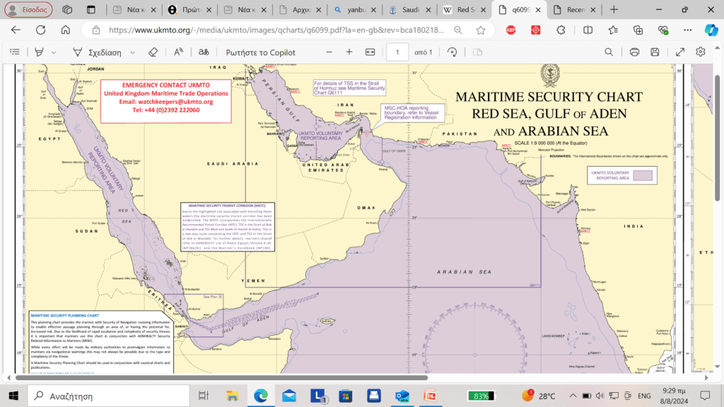The height and width of the screenshot is (407, 724).
Task: Click the Αναζήτηση taskbar search box
Action: tap(109, 396)
